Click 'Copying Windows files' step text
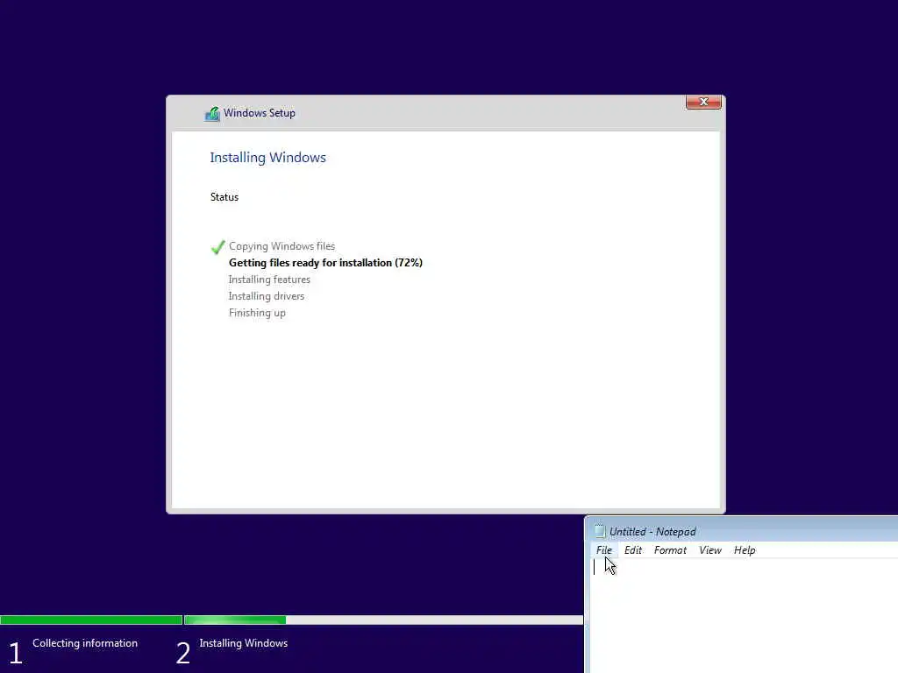The image size is (898, 673). (x=282, y=246)
